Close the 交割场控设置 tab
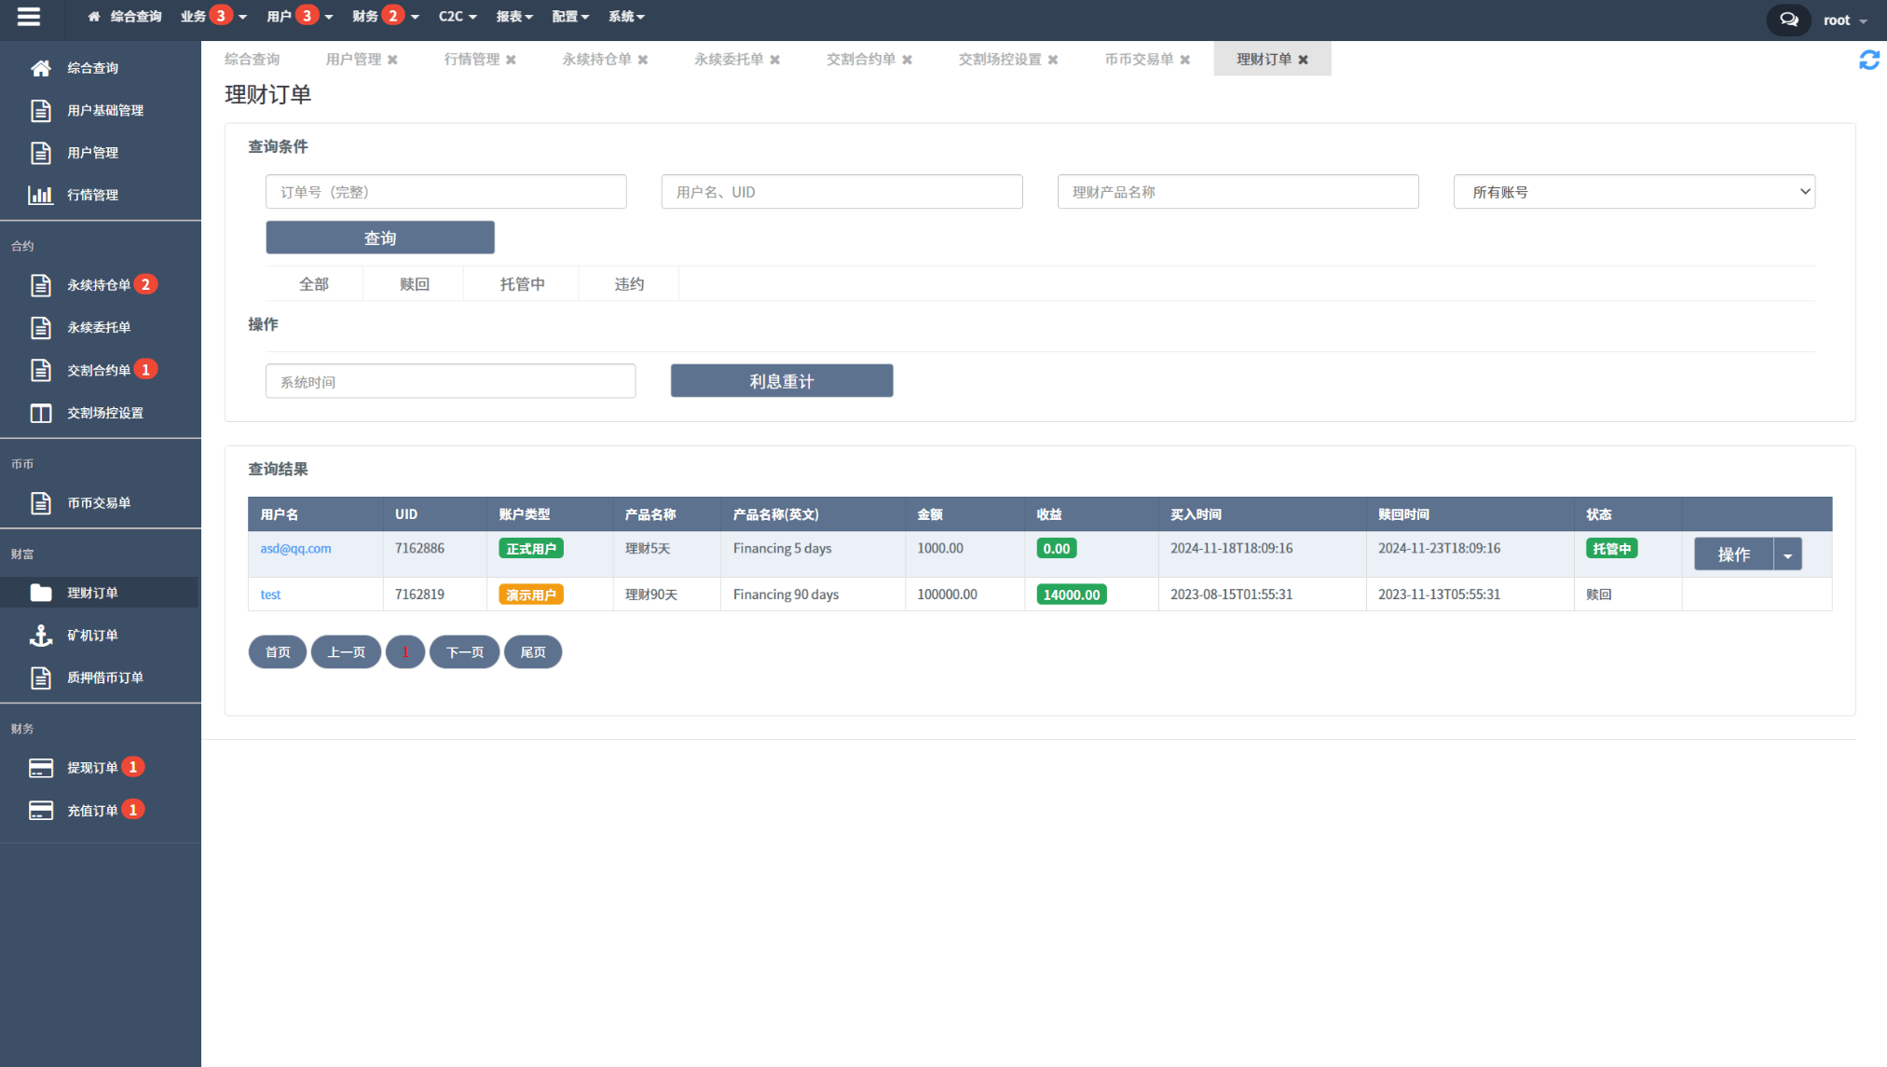1887x1067 pixels. click(1053, 60)
